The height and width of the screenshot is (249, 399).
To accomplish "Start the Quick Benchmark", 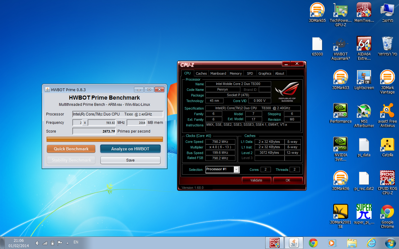I will pos(71,149).
